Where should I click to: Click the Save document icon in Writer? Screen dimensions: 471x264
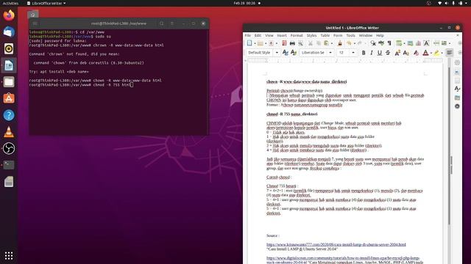tap(272, 43)
